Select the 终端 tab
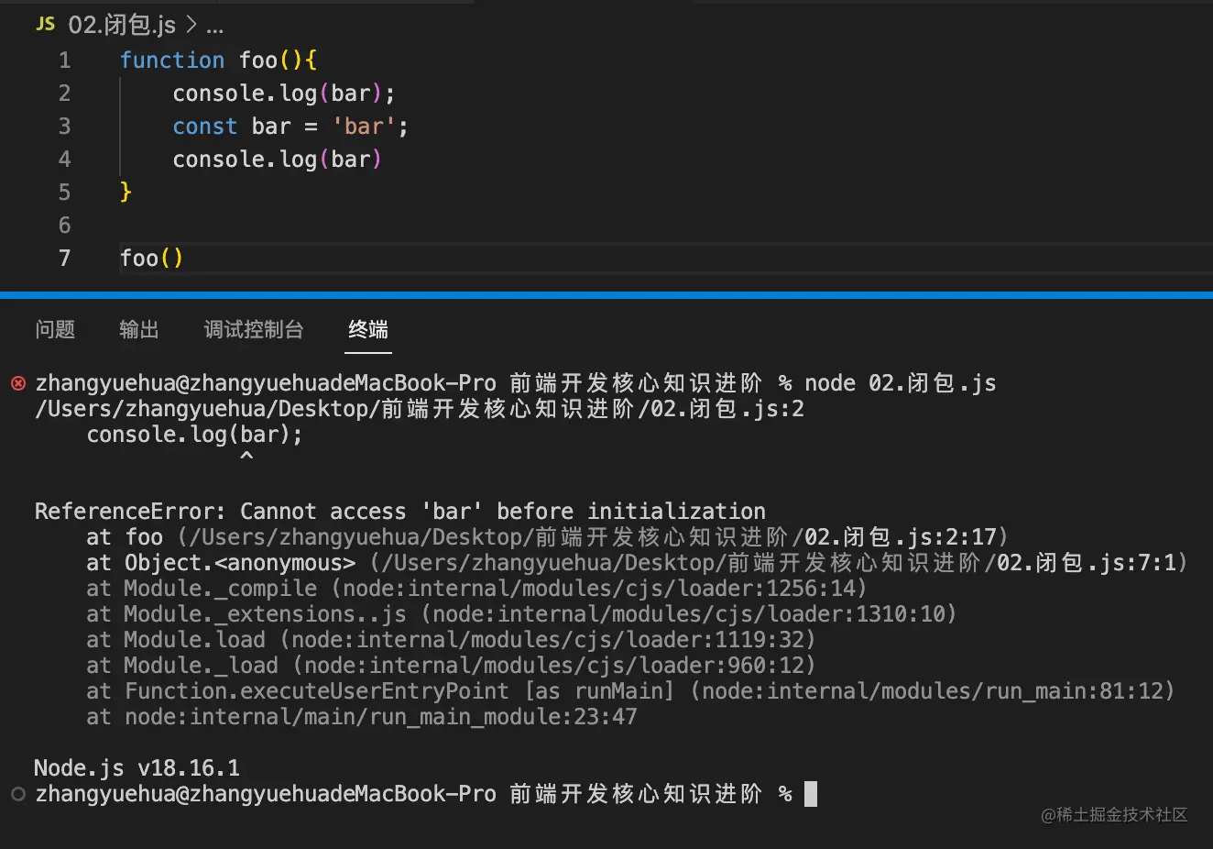The image size is (1213, 849). point(368,329)
